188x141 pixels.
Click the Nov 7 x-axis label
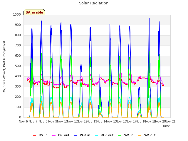[x=33, y=121]
